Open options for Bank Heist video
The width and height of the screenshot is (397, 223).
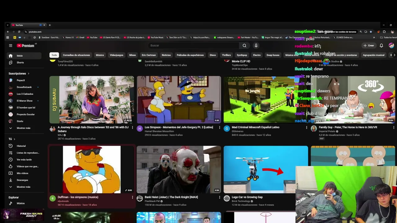pyautogui.click(x=220, y=197)
